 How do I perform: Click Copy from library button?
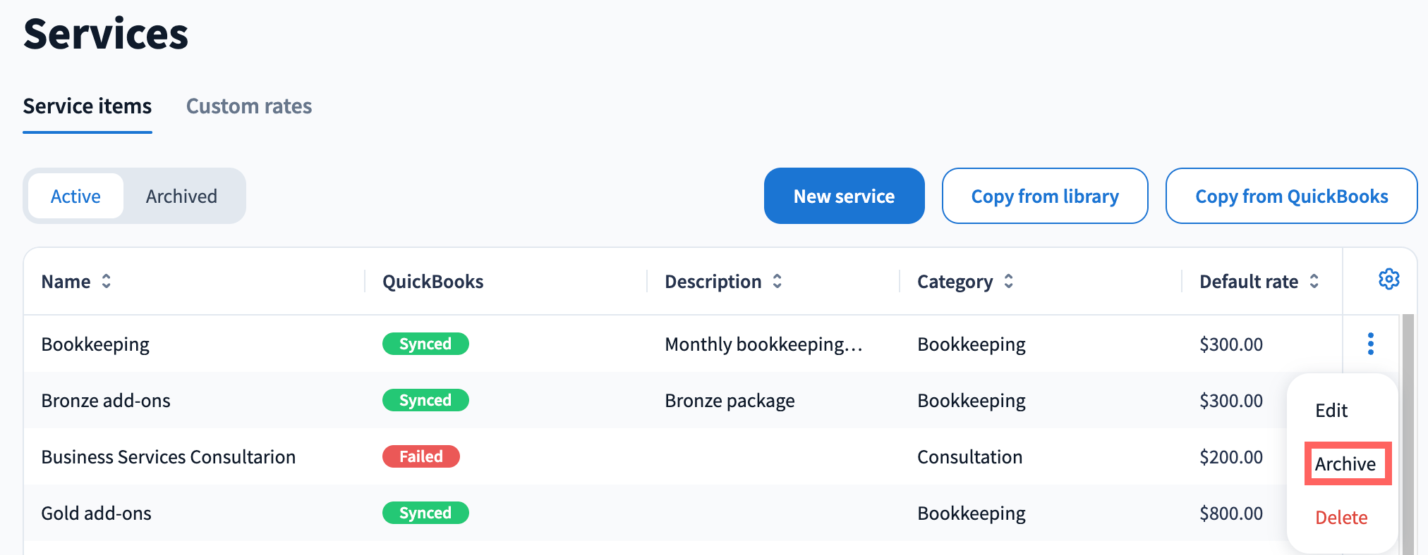[1044, 197]
